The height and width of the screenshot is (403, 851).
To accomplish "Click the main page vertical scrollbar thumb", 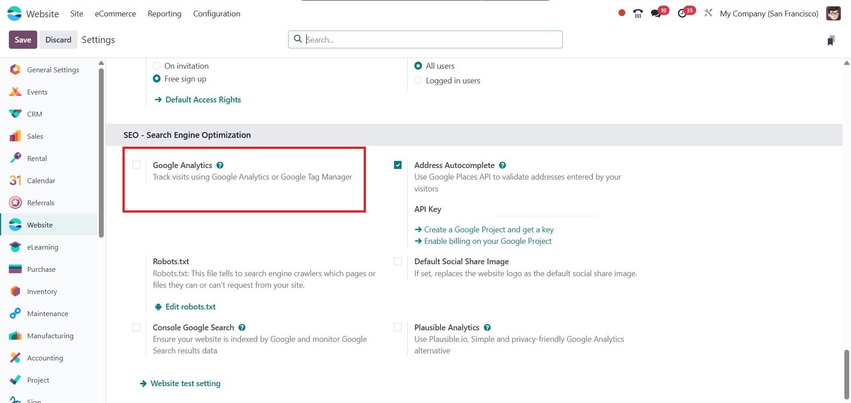I will 847,375.
